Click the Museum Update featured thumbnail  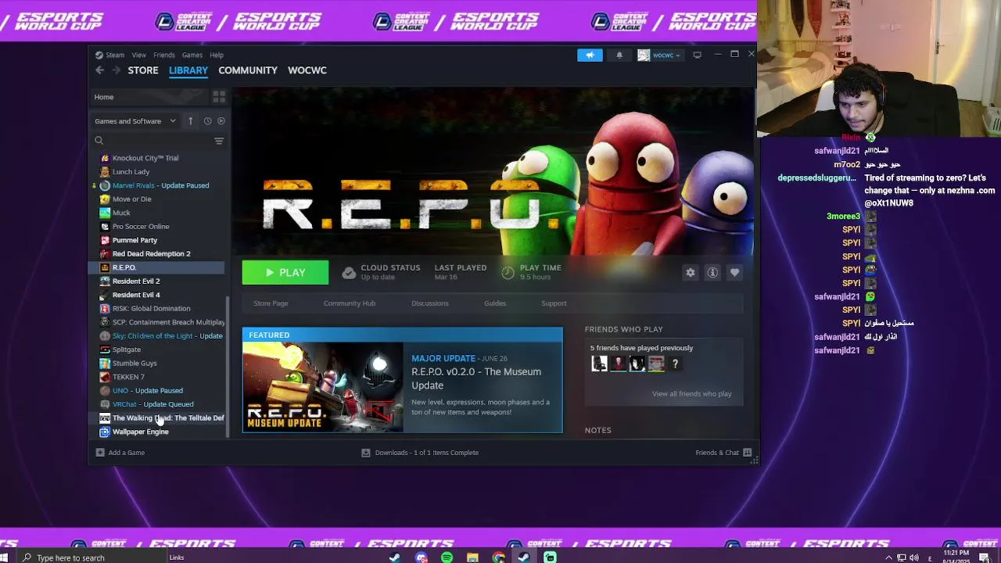pos(323,387)
